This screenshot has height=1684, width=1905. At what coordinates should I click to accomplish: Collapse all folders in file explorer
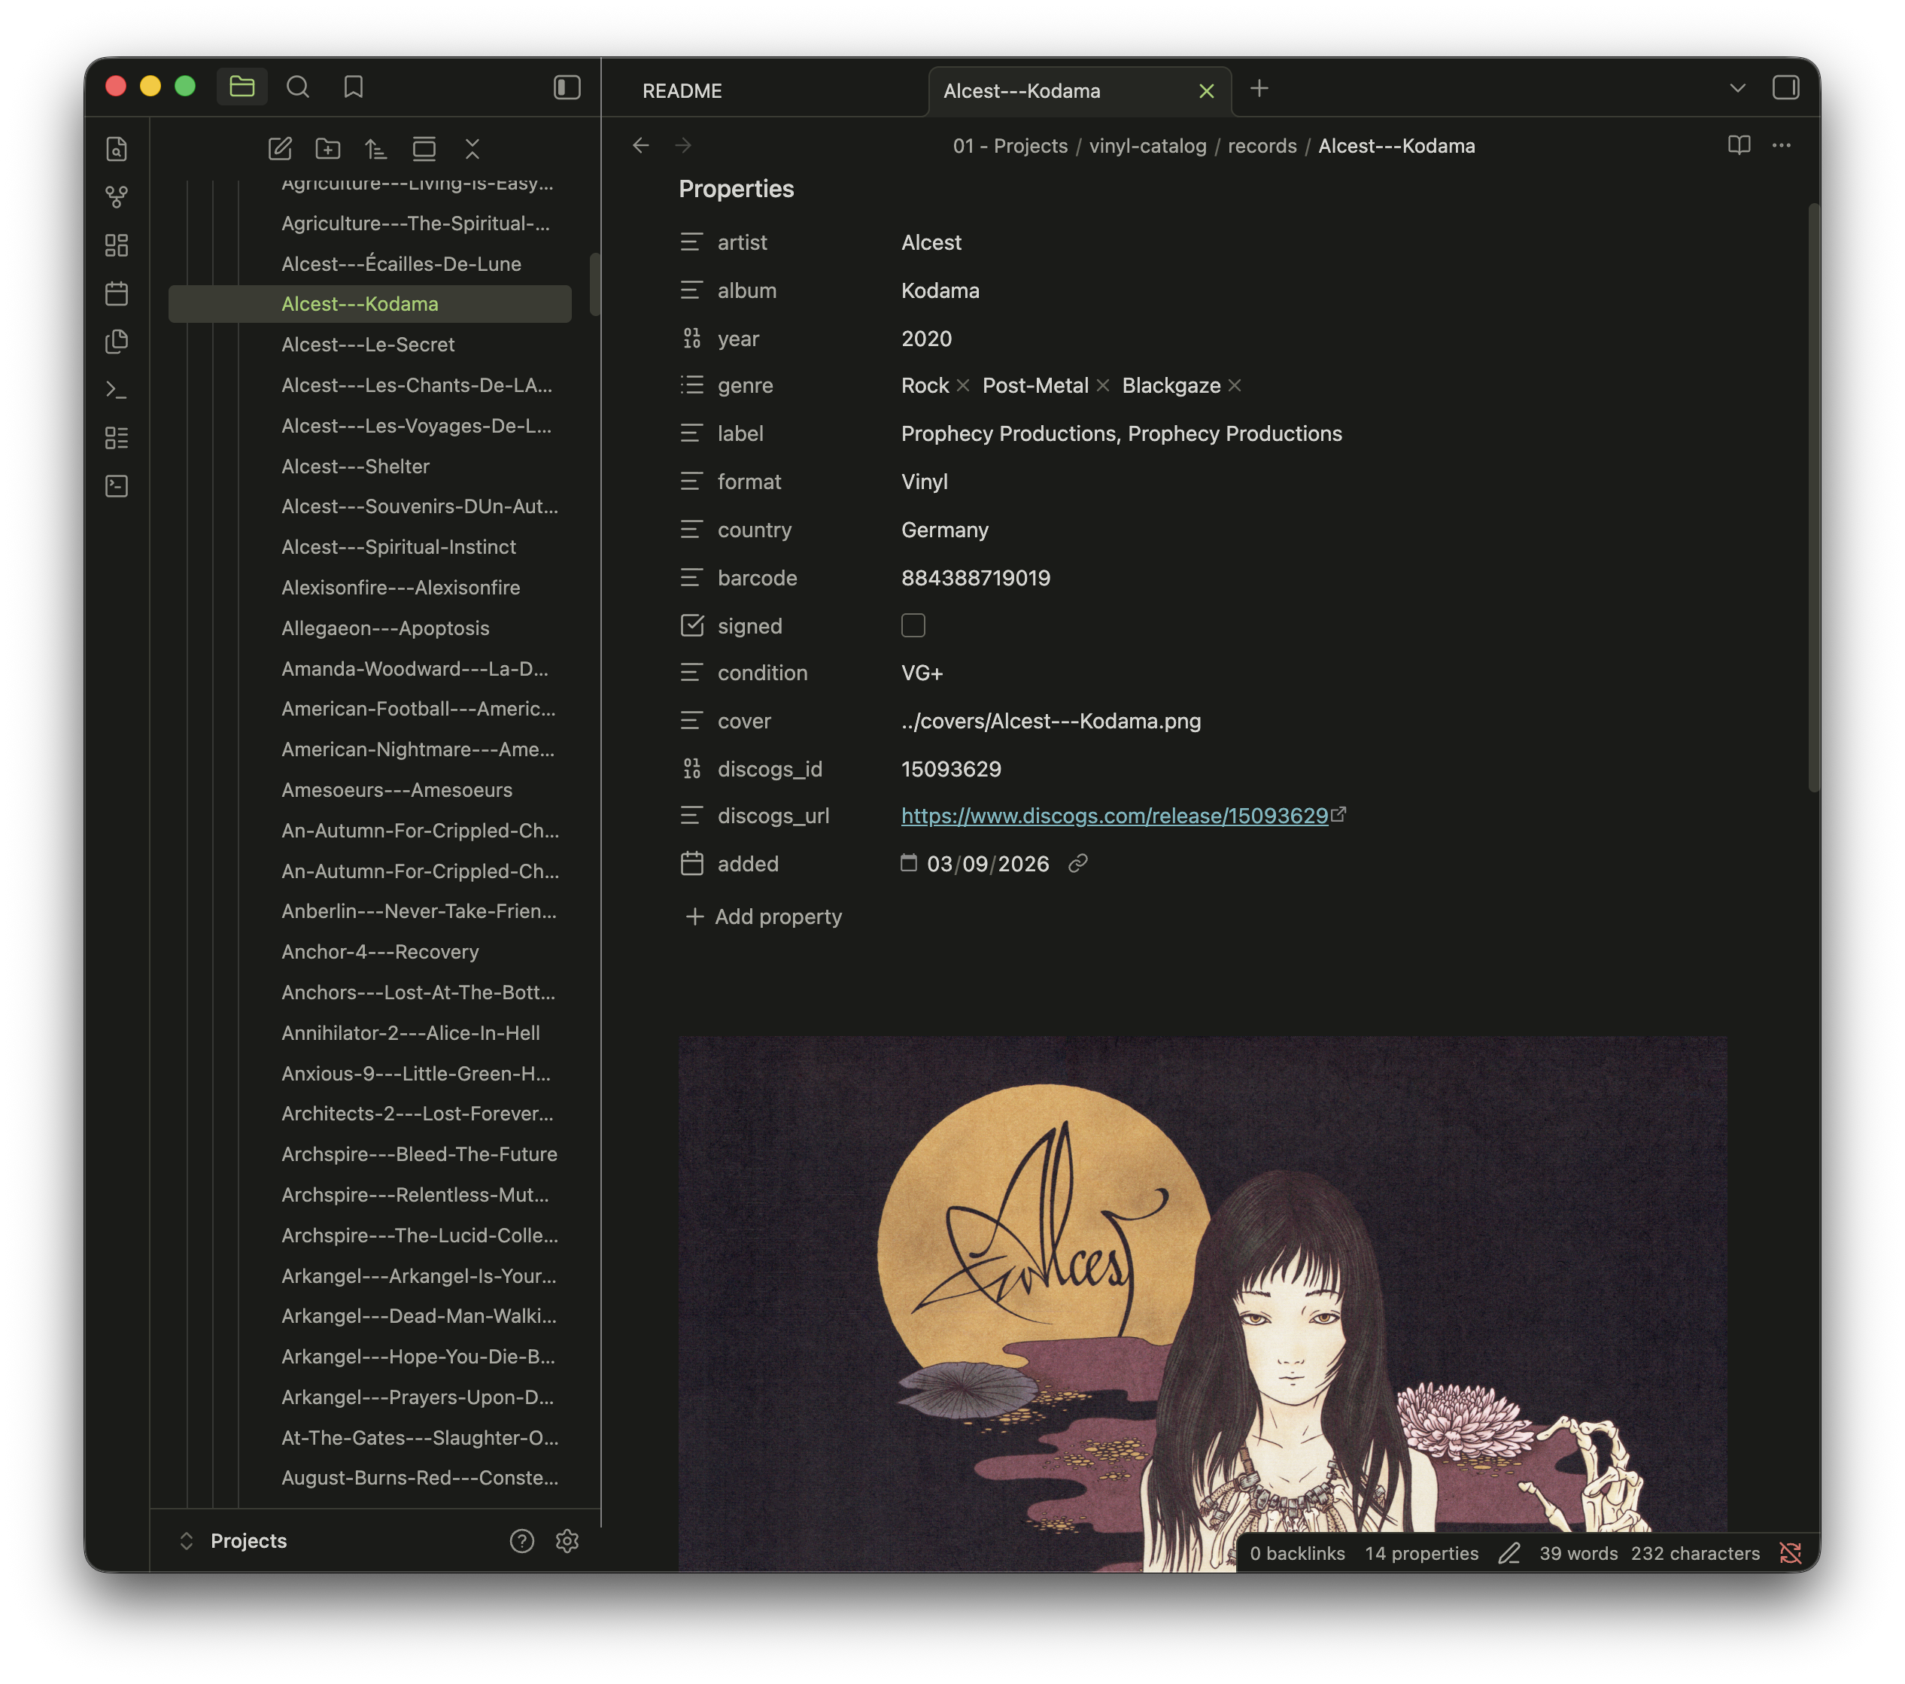click(472, 148)
